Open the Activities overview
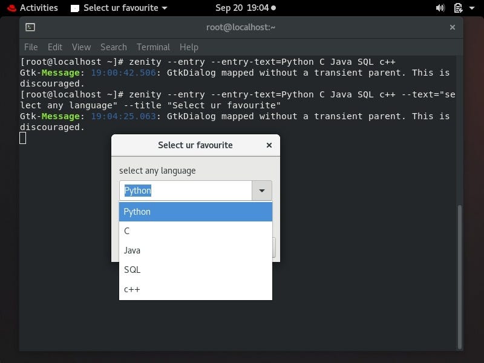The width and height of the screenshot is (484, 363). (38, 8)
